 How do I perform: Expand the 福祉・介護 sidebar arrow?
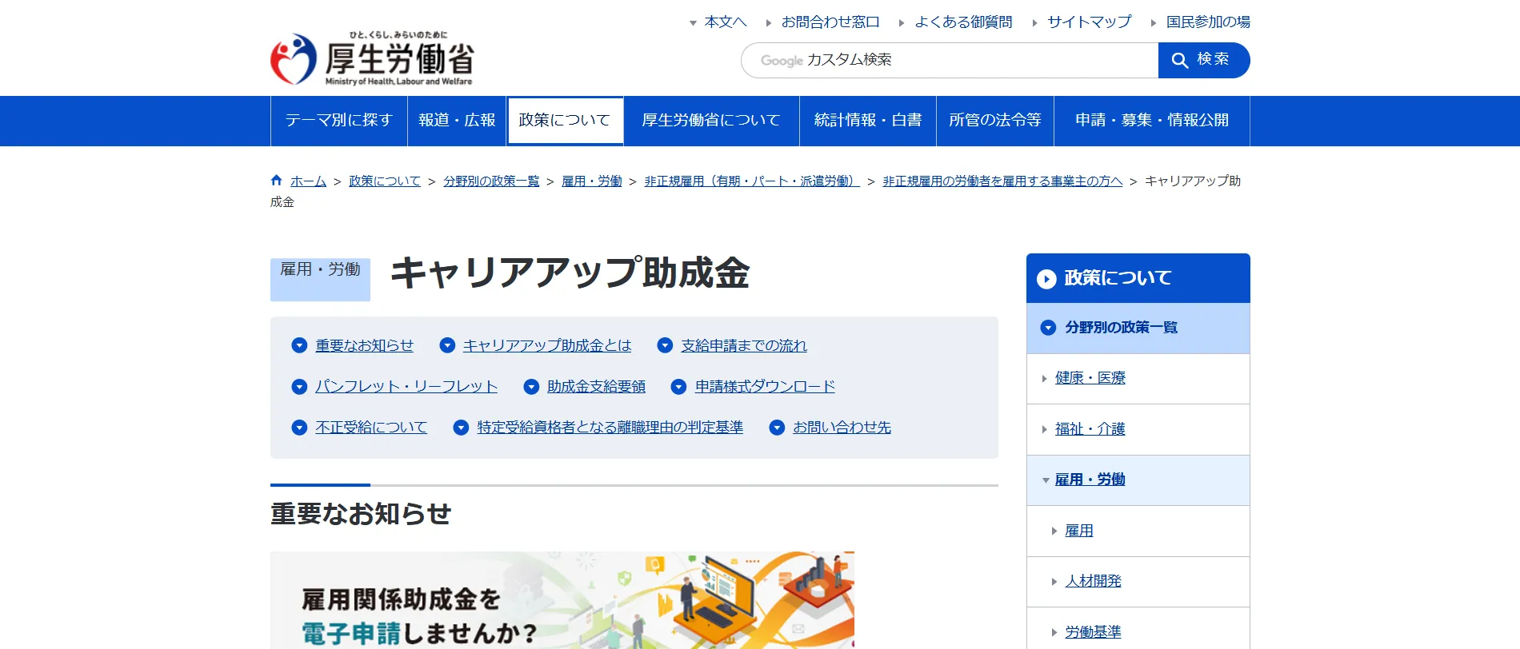[1044, 429]
